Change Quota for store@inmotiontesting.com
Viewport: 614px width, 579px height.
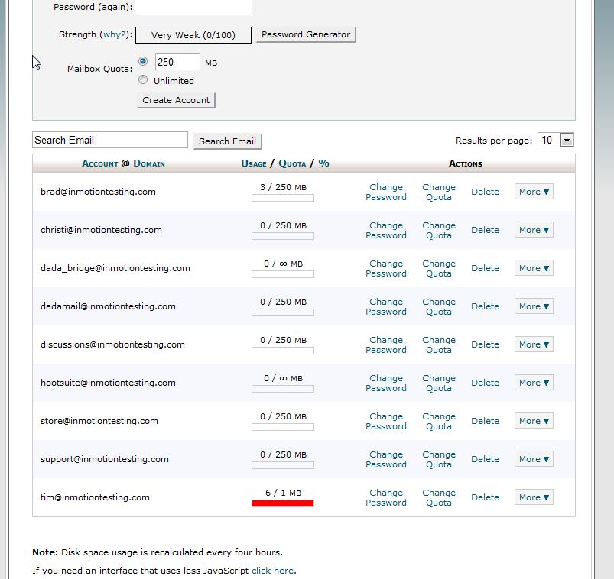(x=439, y=422)
